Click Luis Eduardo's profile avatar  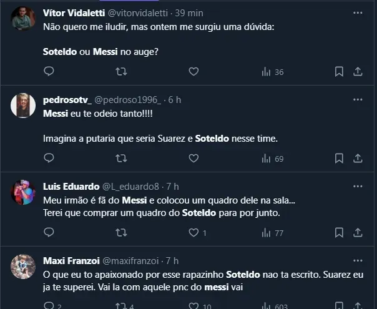coord(23,192)
